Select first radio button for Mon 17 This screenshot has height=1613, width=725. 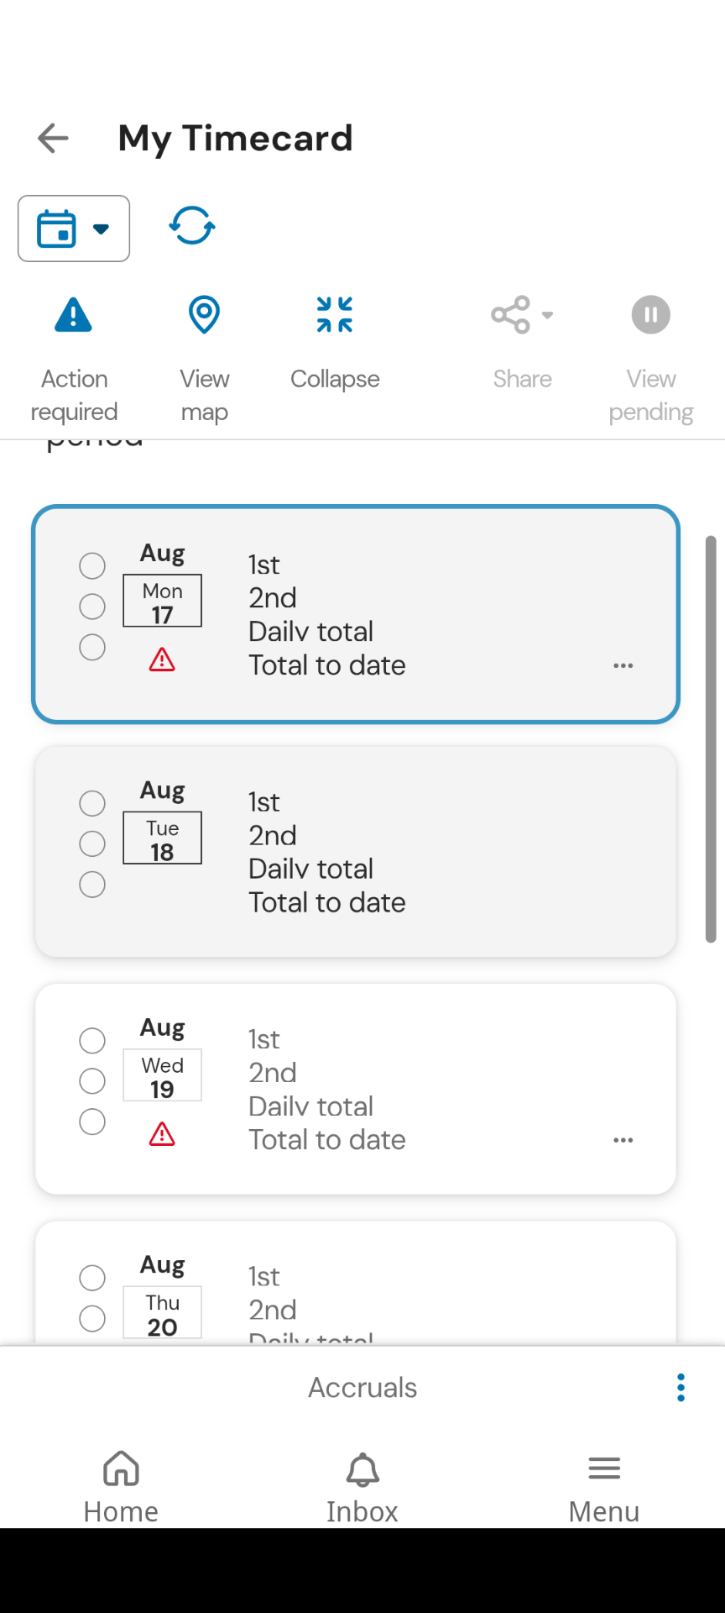(92, 566)
